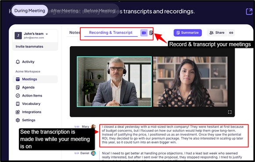Open the Integrations page
Screen dimensions: 255x162
32,112
